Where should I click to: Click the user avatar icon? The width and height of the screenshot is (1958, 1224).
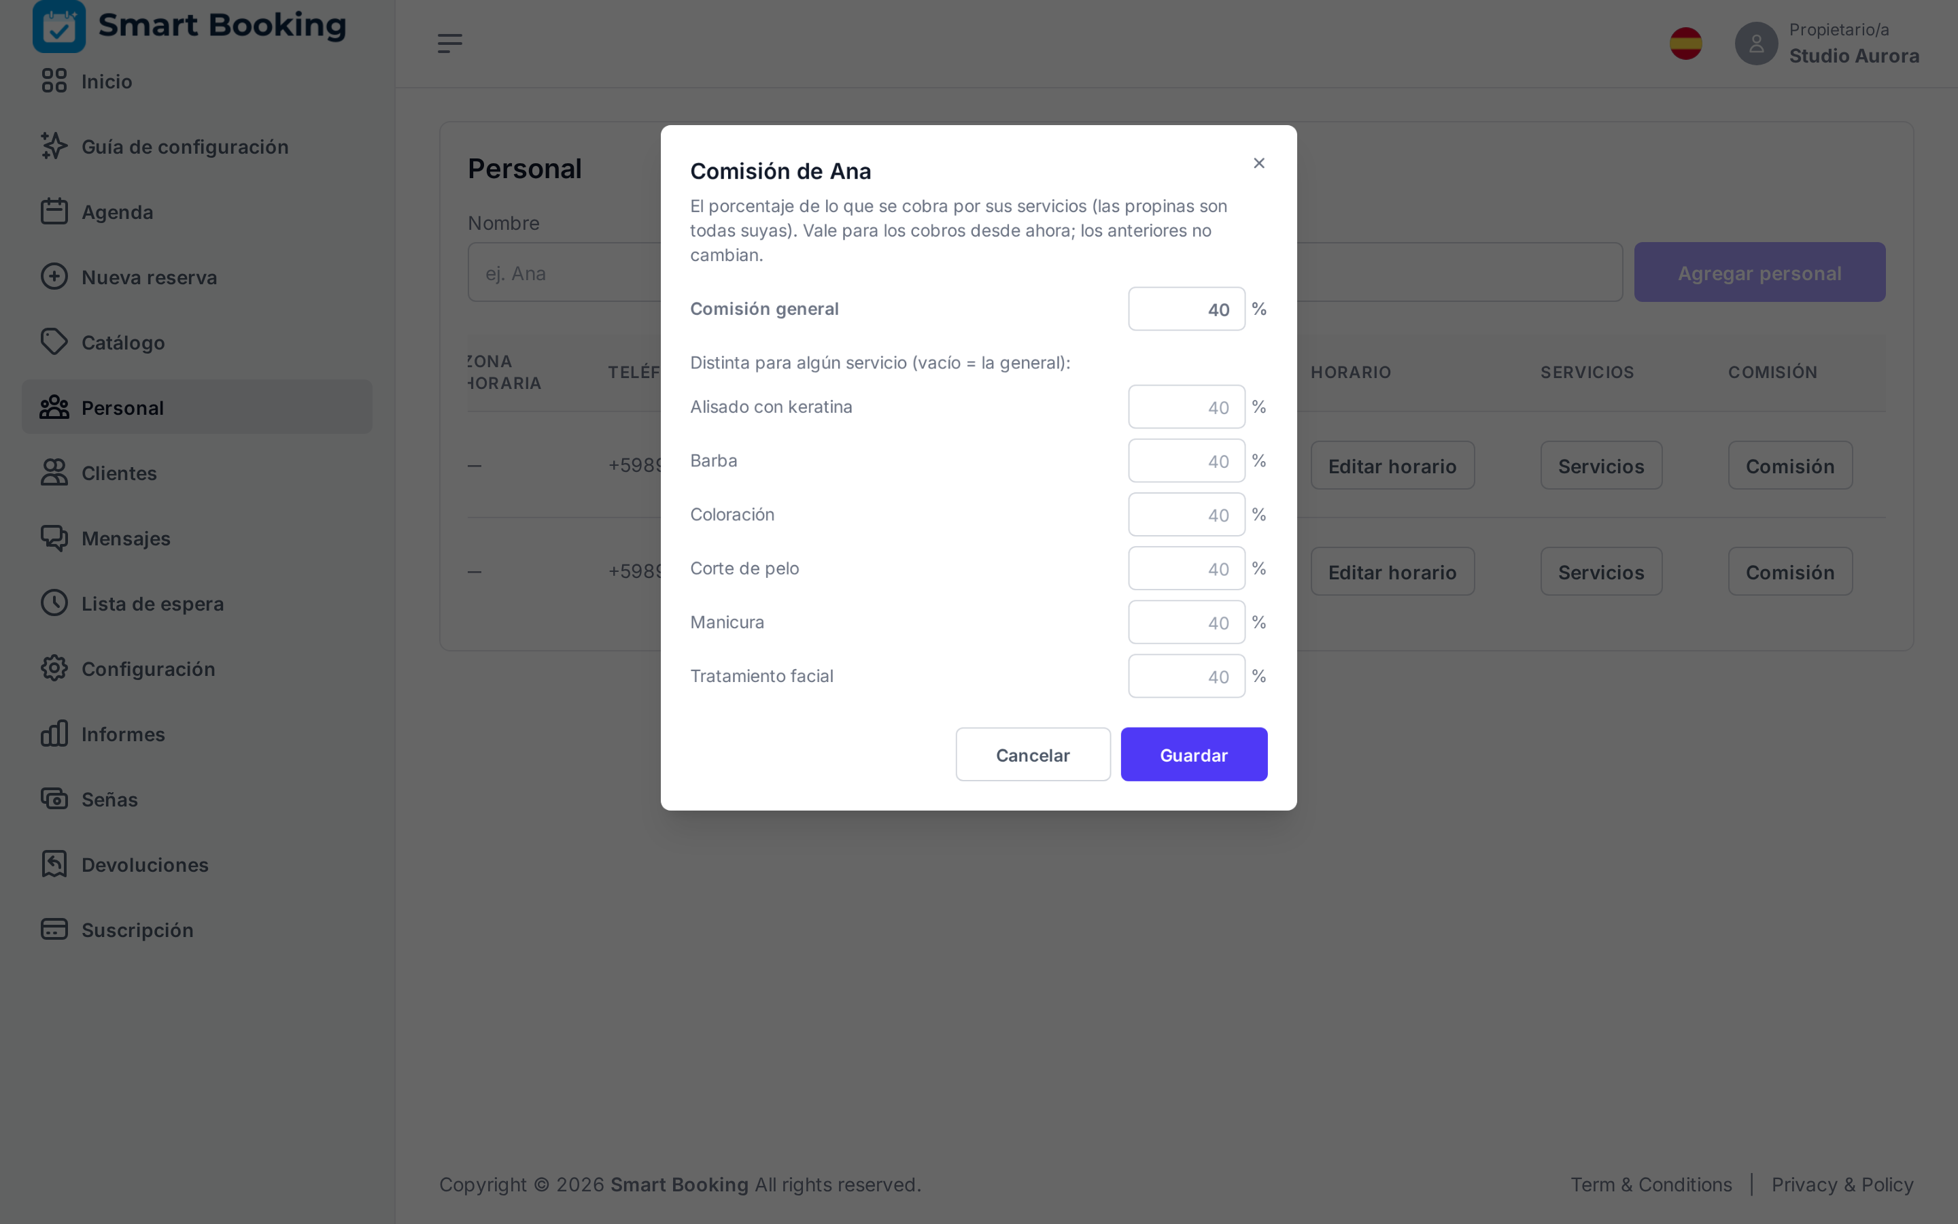click(1757, 44)
